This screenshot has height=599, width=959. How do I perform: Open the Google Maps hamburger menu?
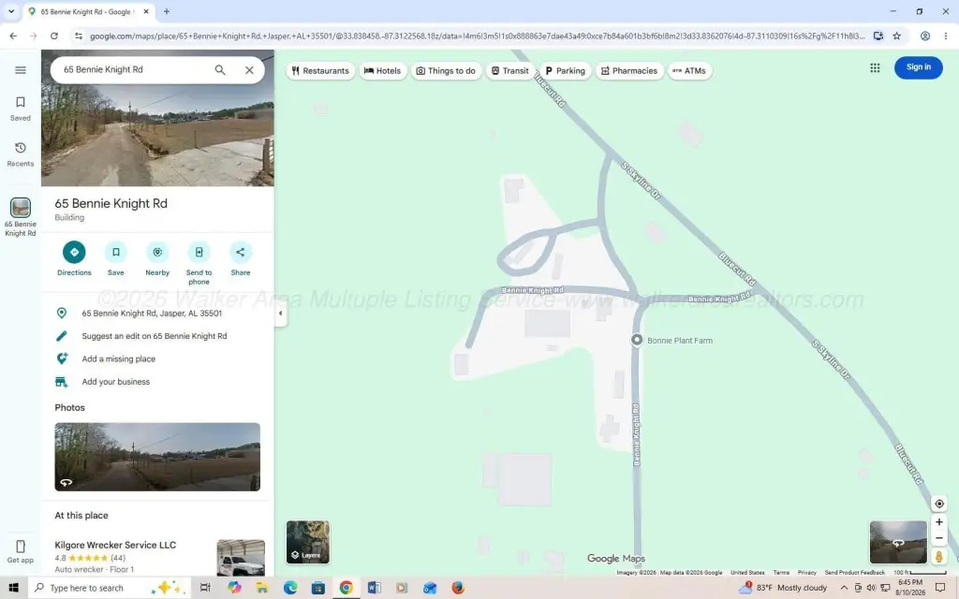pyautogui.click(x=21, y=69)
